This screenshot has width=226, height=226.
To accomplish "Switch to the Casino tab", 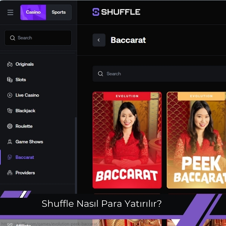I will point(33,12).
